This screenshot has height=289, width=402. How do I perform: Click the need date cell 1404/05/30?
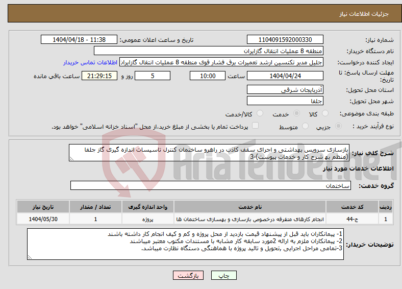[43, 219]
